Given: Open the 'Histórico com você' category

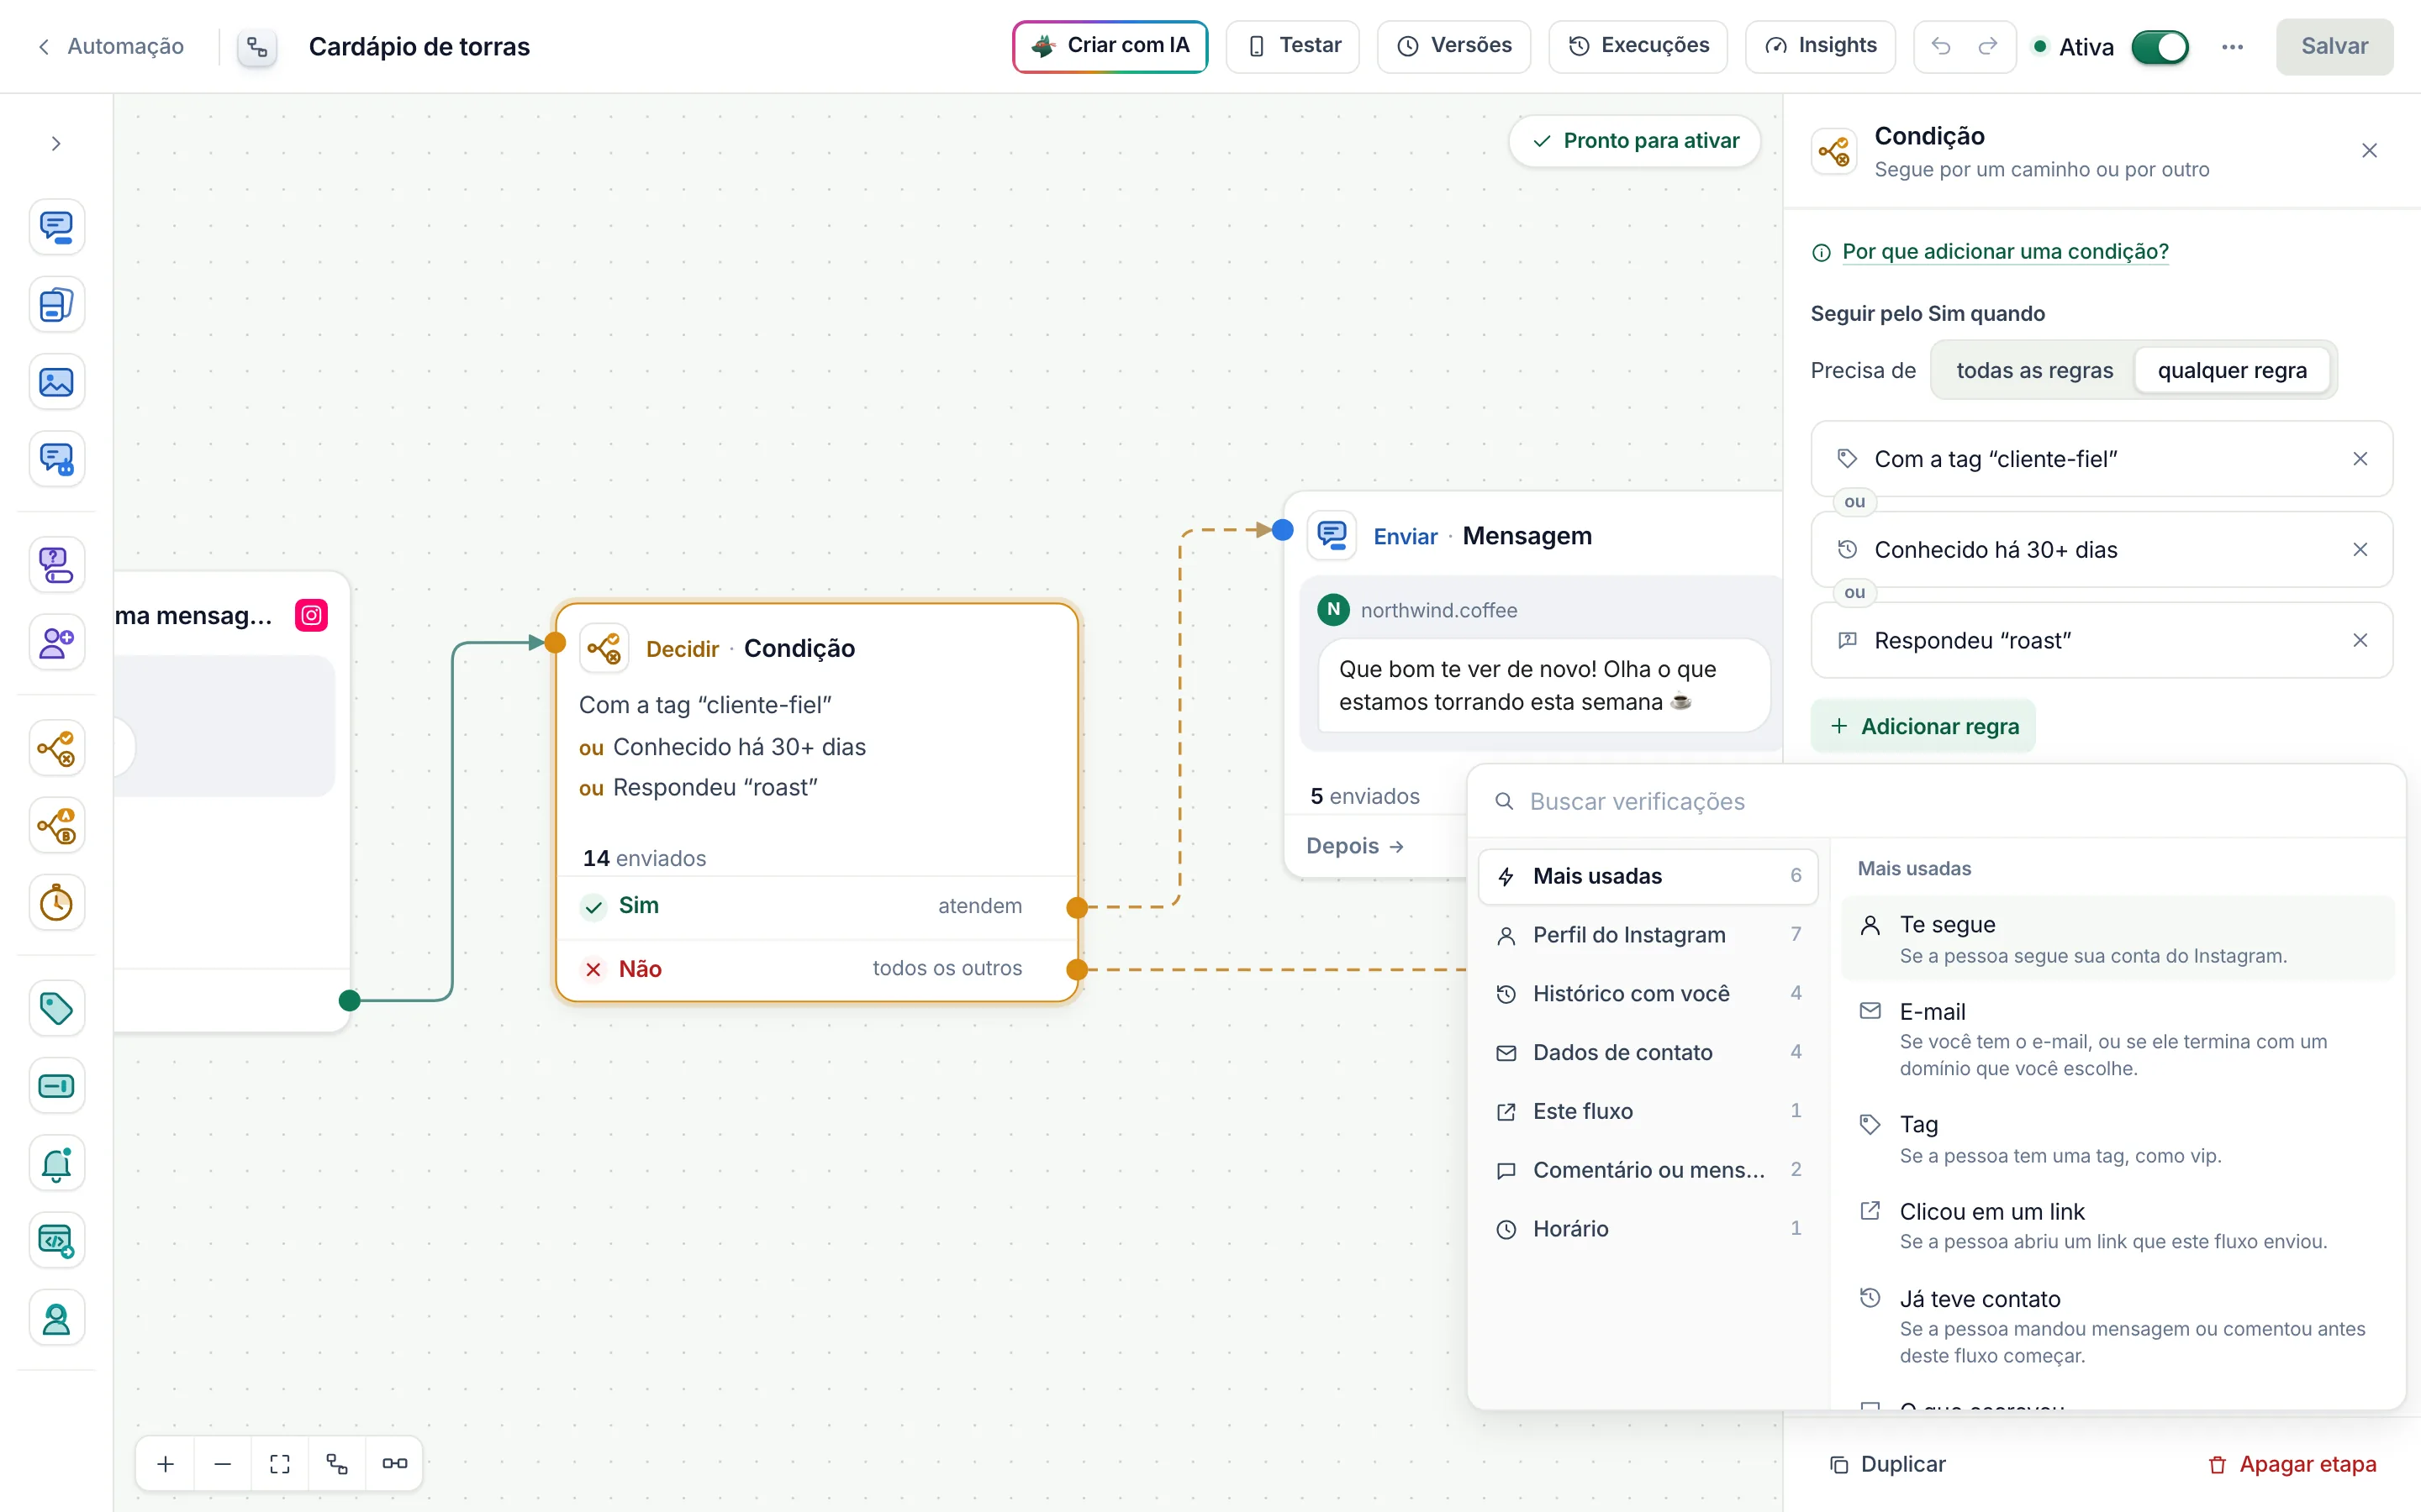Looking at the screenshot, I should click(1648, 994).
